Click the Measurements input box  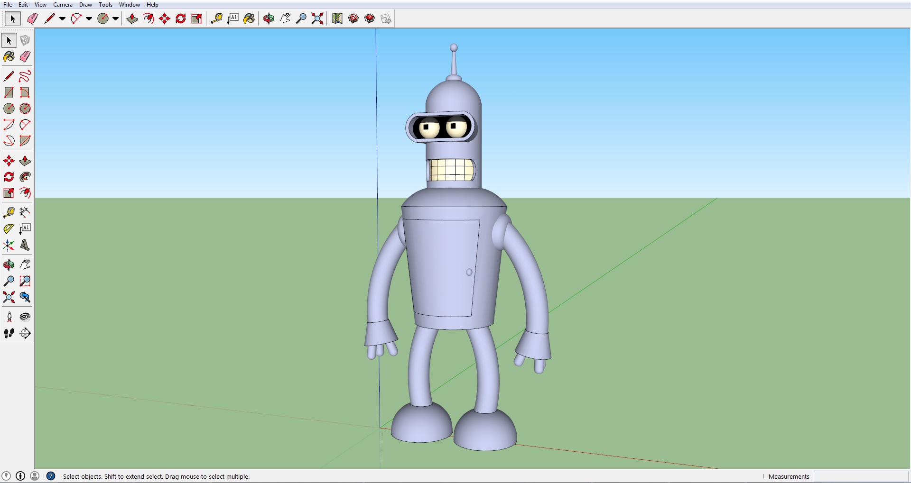click(x=861, y=476)
